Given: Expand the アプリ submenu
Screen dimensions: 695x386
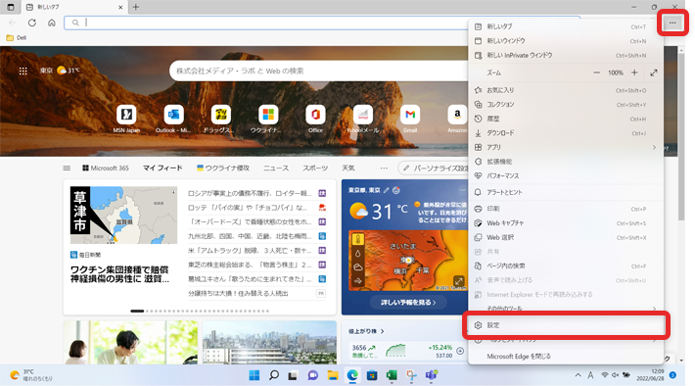Looking at the screenshot, I should (566, 147).
